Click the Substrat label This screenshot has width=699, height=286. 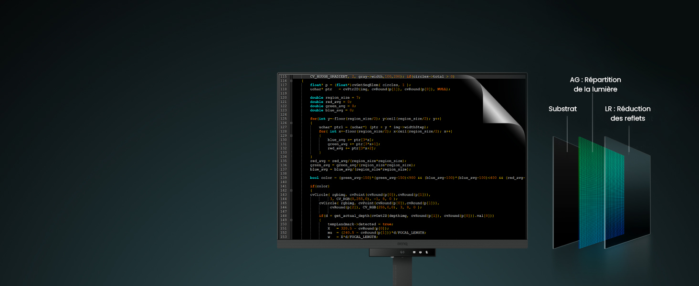[562, 109]
